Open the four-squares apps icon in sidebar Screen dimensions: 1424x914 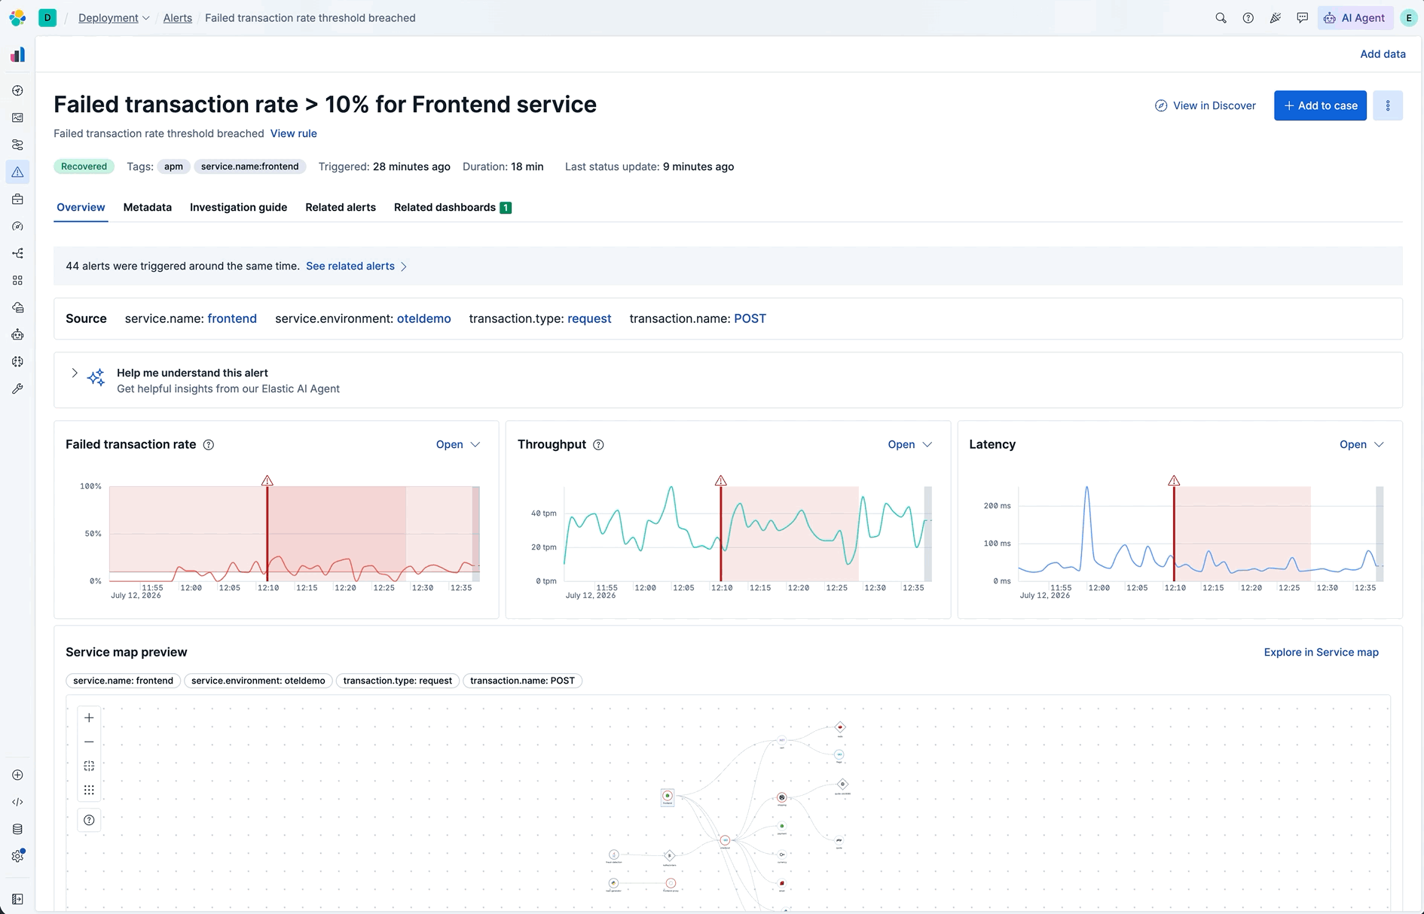[x=17, y=280]
